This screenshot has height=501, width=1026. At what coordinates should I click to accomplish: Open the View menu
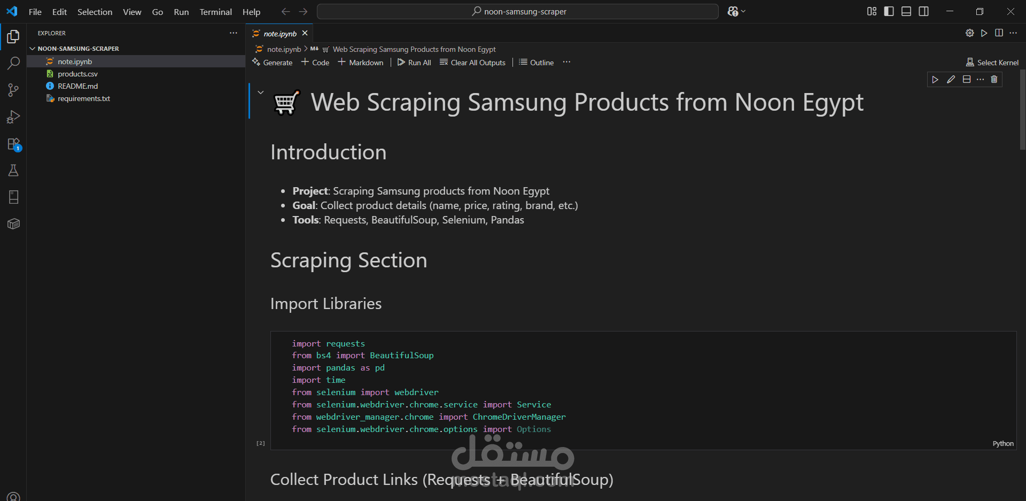132,12
